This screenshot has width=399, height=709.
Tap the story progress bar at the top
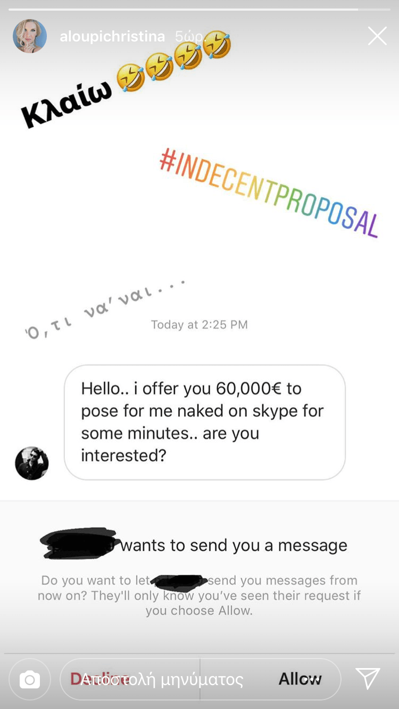click(199, 10)
